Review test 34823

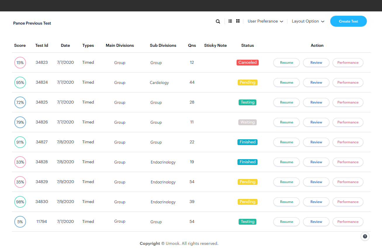316,63
